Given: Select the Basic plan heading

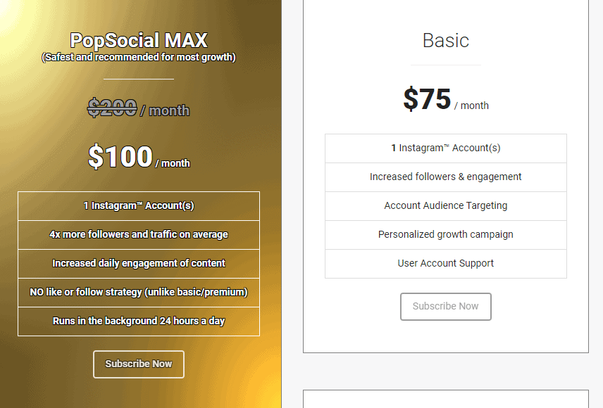Looking at the screenshot, I should pos(446,40).
